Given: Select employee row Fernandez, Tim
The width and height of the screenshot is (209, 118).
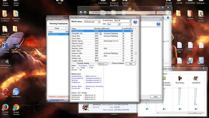Looking at the screenshot, I should 102,33.
